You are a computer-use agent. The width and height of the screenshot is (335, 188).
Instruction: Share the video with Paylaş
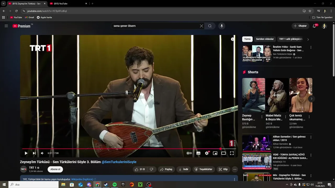[166, 169]
